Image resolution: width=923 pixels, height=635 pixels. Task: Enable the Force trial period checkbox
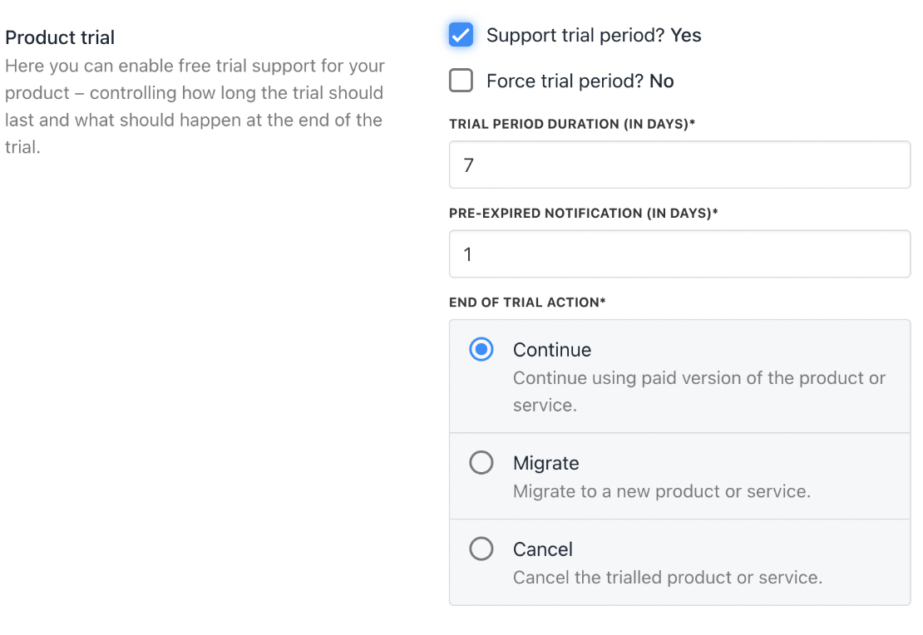[461, 81]
